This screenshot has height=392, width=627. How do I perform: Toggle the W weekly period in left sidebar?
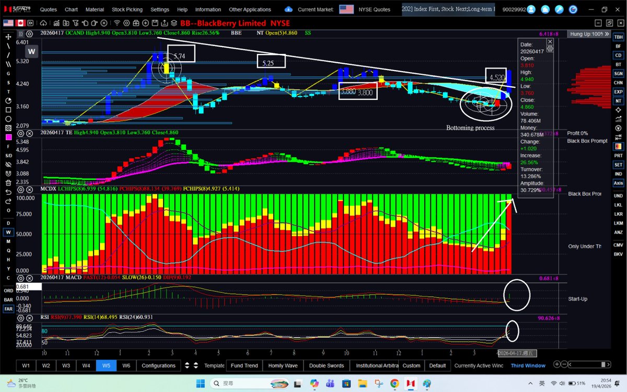coord(8,232)
